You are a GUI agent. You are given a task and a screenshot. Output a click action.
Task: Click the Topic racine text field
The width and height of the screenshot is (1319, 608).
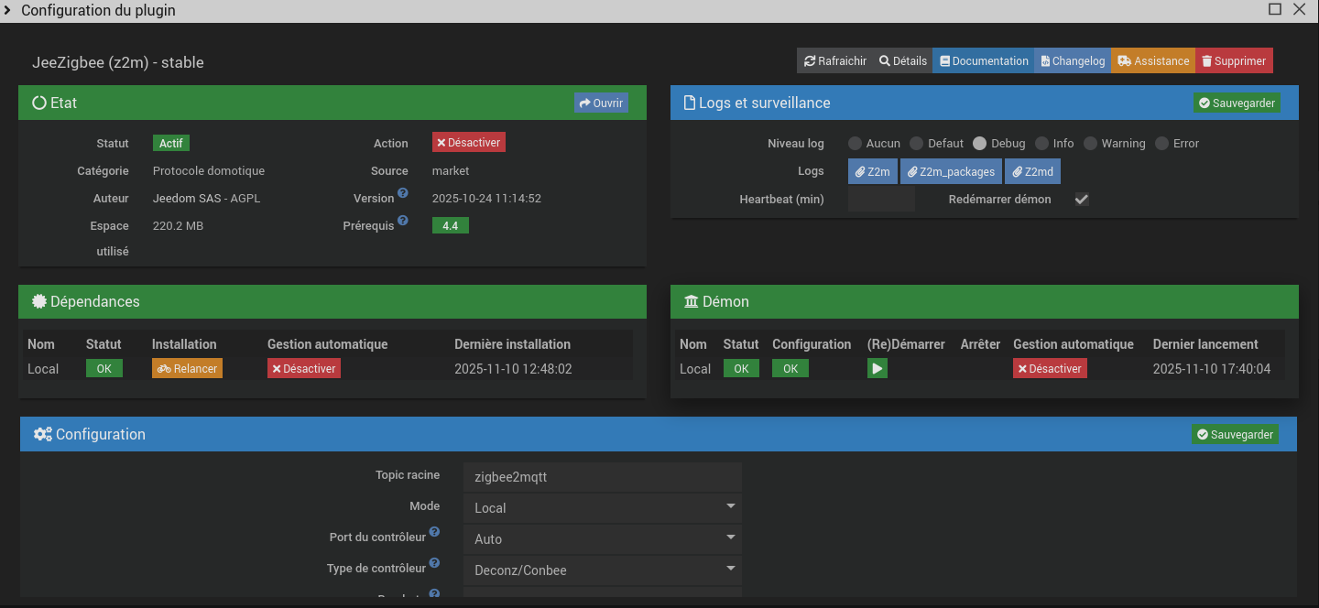(x=602, y=477)
